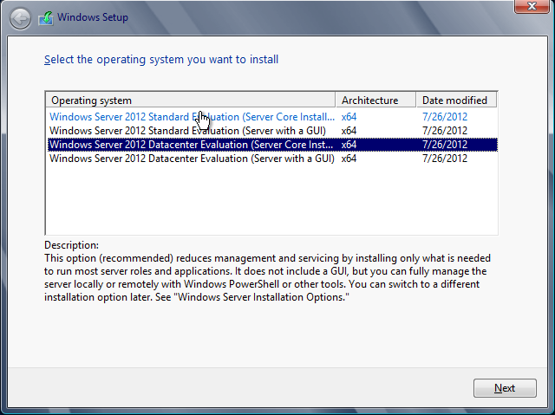Close the Windows Setup window

pos(532,6)
